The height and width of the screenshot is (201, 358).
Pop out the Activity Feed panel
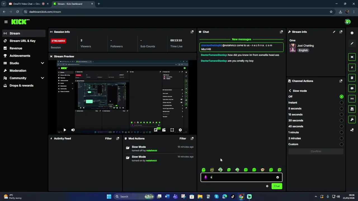(117, 138)
